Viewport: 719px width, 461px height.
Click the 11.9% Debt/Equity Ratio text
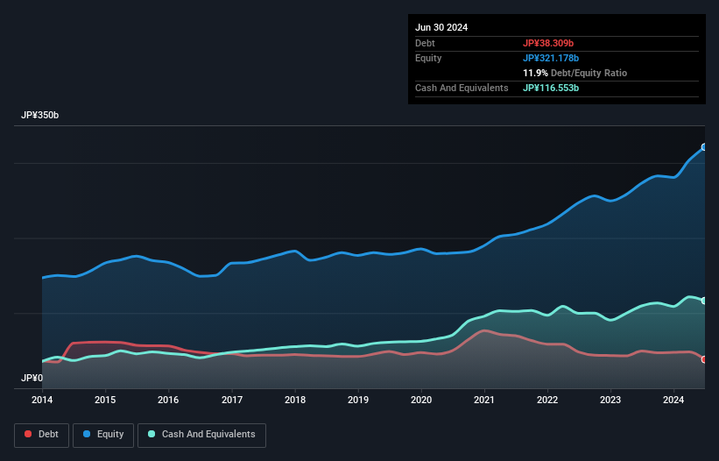(x=574, y=73)
